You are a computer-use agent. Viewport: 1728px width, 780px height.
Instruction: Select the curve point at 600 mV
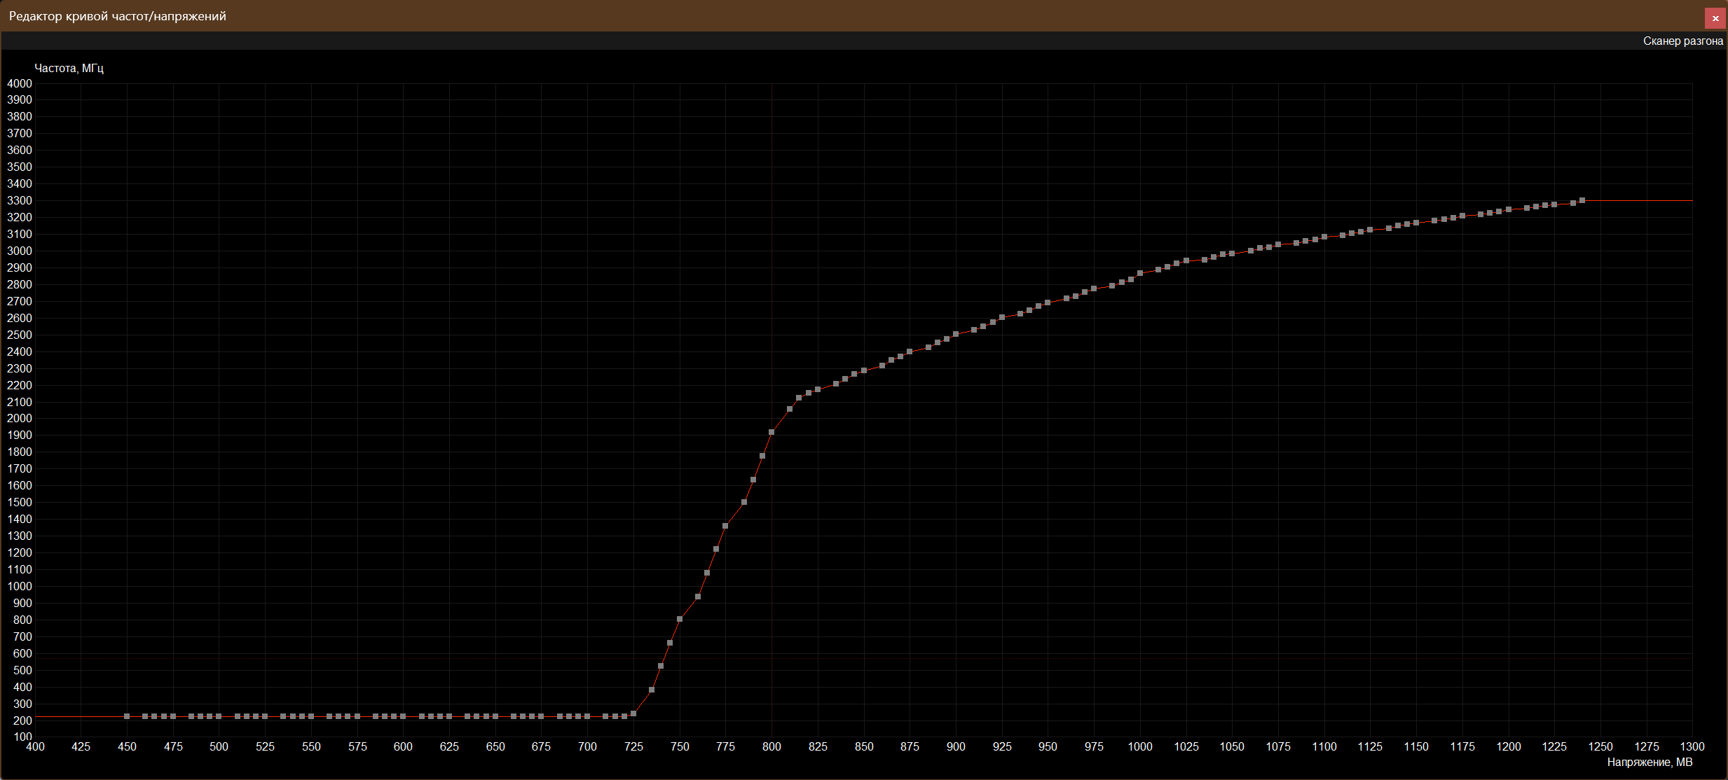[x=403, y=716]
